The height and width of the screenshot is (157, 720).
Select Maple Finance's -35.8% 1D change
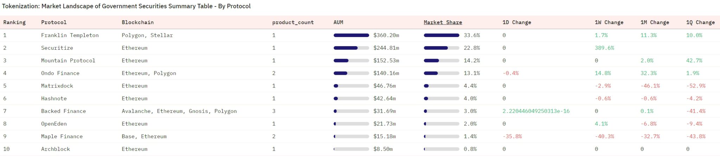512,136
